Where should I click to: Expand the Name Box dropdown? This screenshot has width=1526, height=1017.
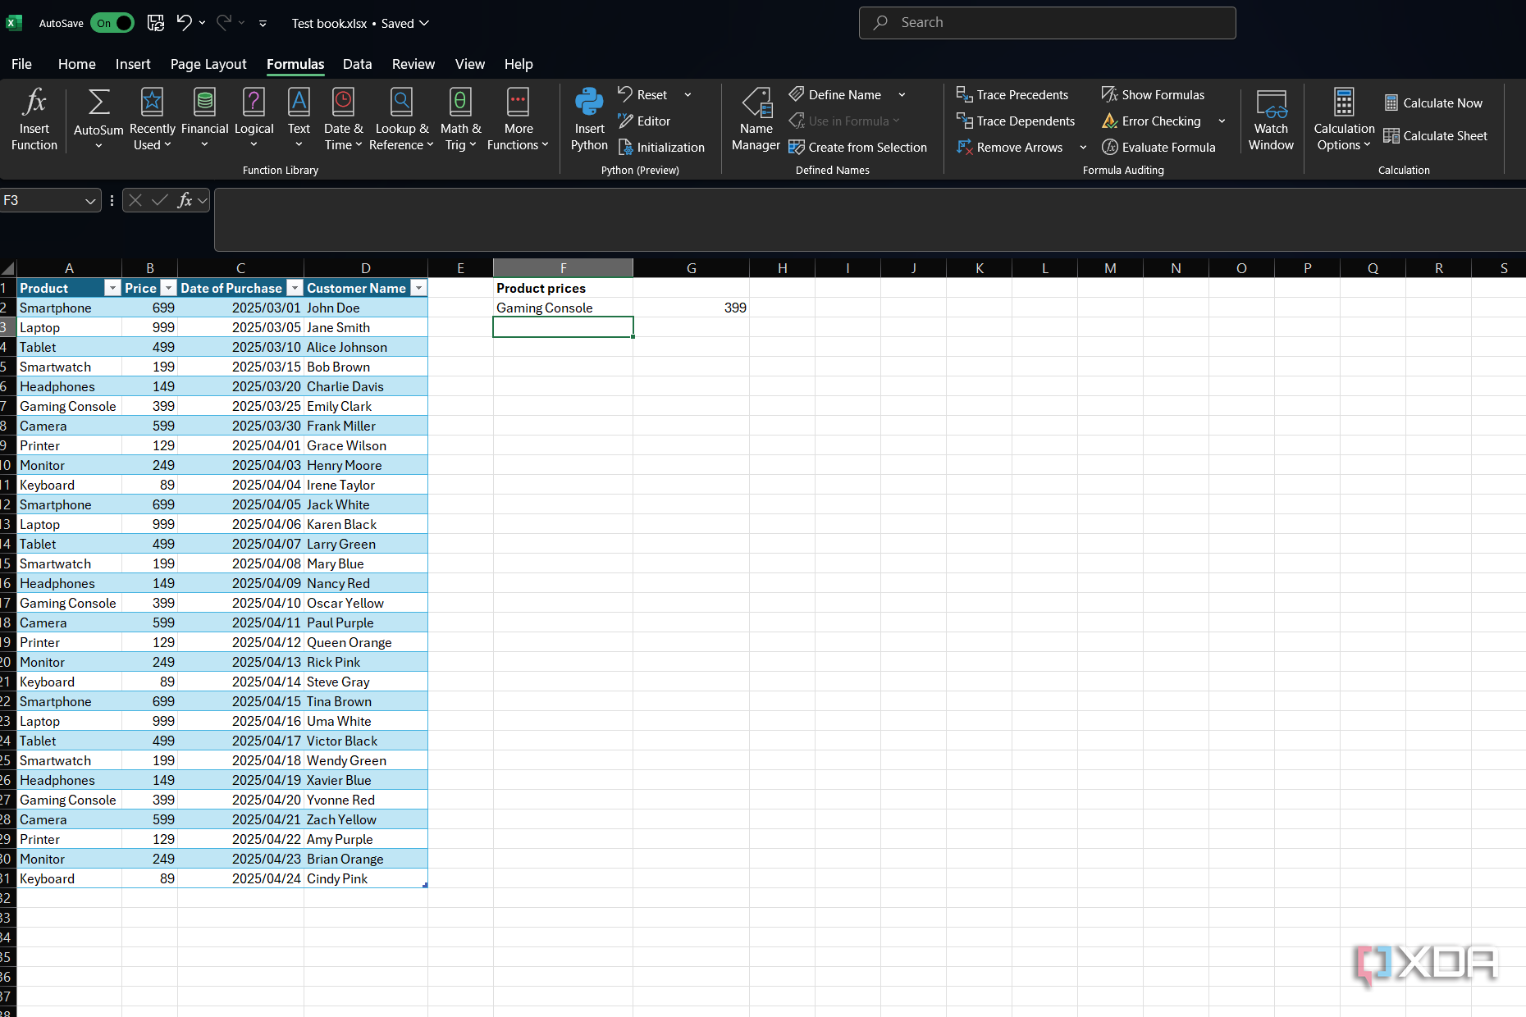[x=90, y=201]
